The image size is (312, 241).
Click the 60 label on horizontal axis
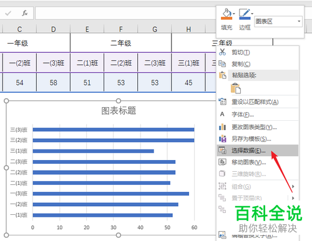coord(194,227)
